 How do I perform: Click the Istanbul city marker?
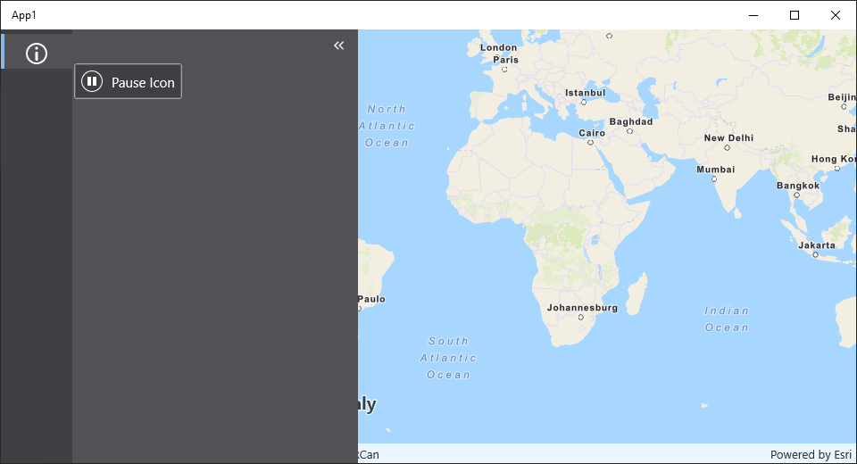584,102
